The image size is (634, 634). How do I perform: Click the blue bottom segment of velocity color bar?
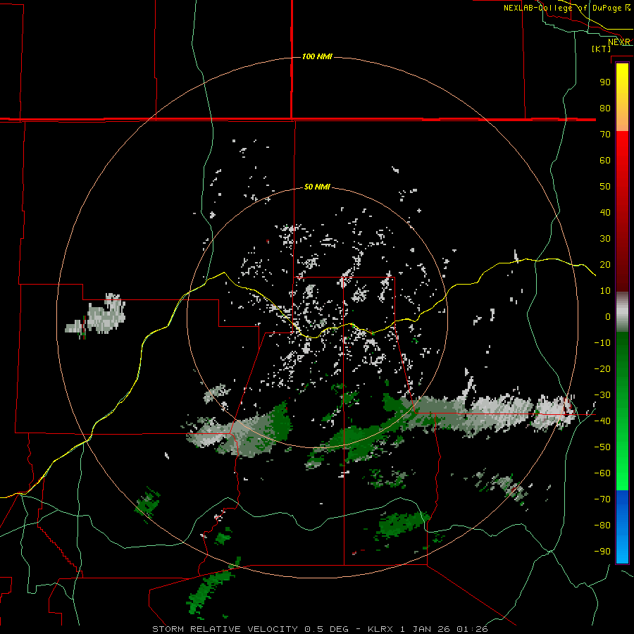(622, 527)
